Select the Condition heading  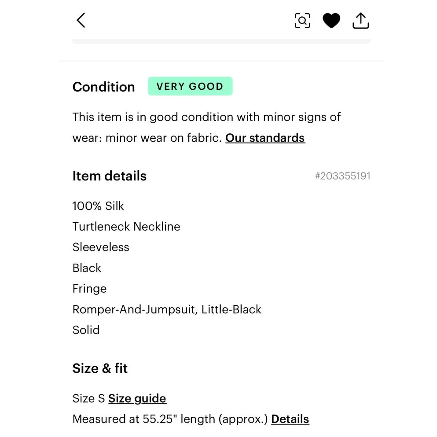(103, 87)
